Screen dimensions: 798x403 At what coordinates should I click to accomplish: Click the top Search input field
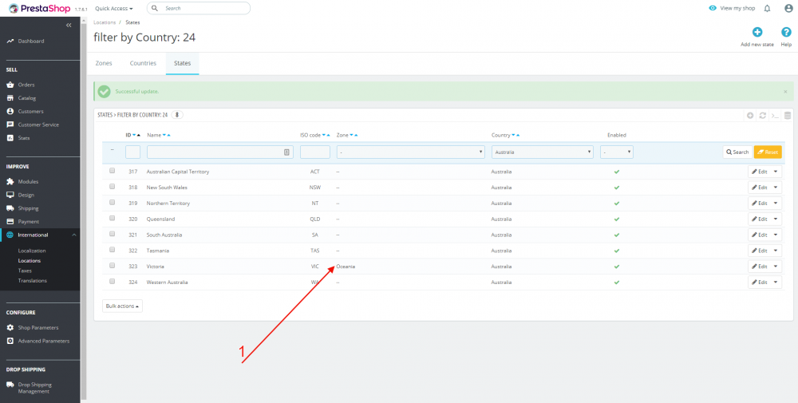199,8
